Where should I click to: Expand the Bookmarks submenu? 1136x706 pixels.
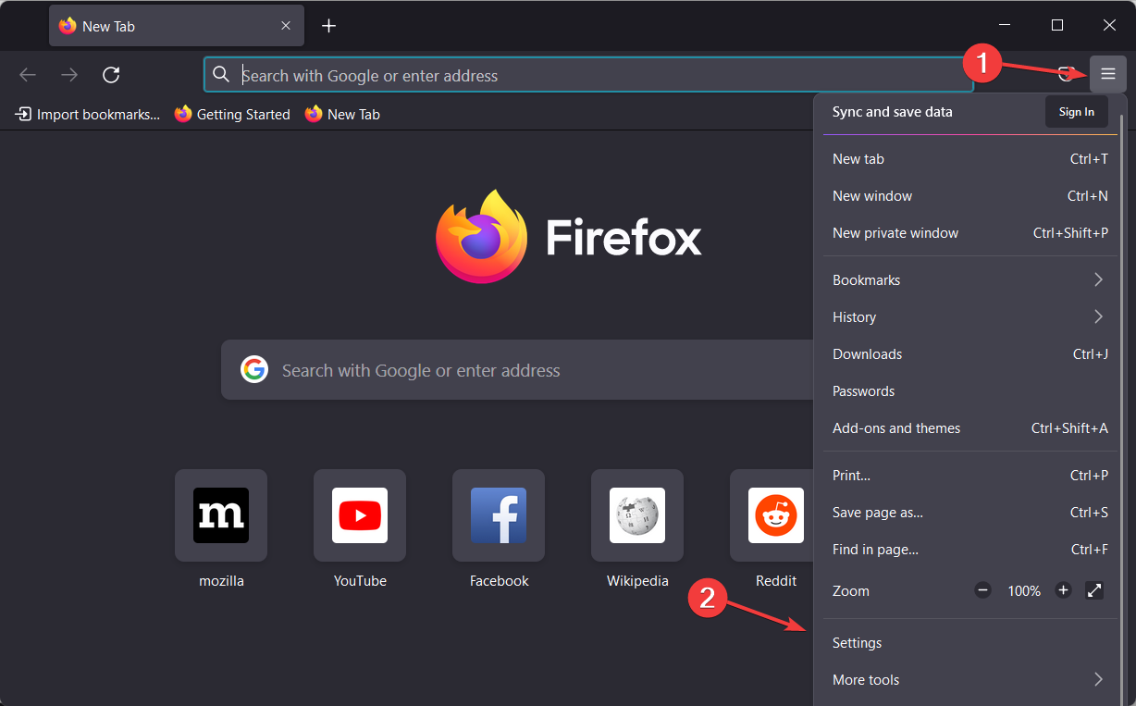[969, 279]
